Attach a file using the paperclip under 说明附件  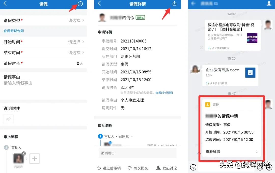point(8,119)
